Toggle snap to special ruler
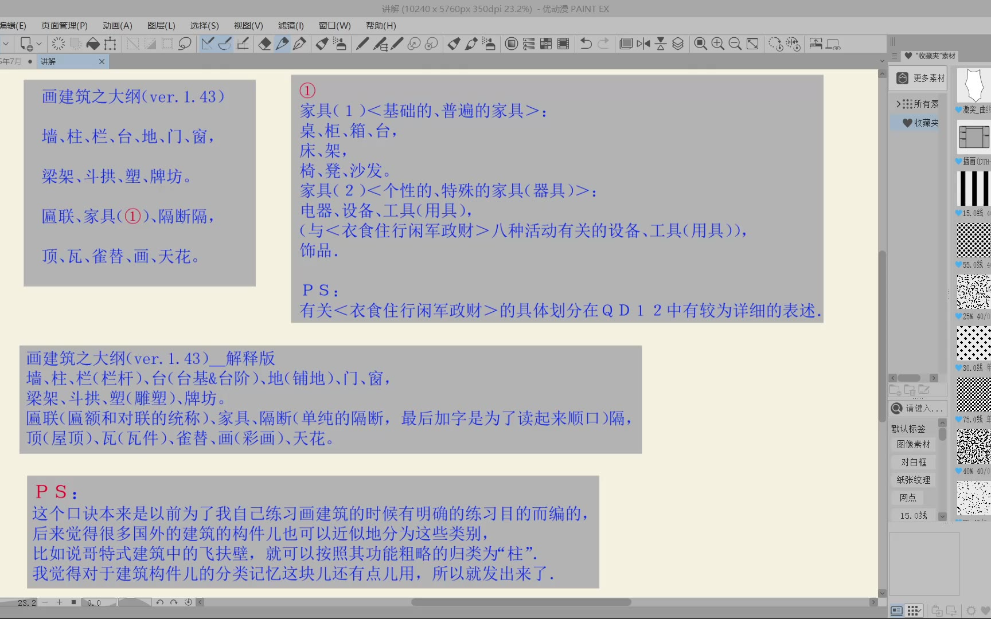 (225, 44)
